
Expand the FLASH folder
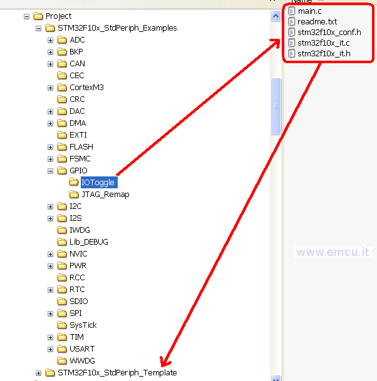coord(50,147)
